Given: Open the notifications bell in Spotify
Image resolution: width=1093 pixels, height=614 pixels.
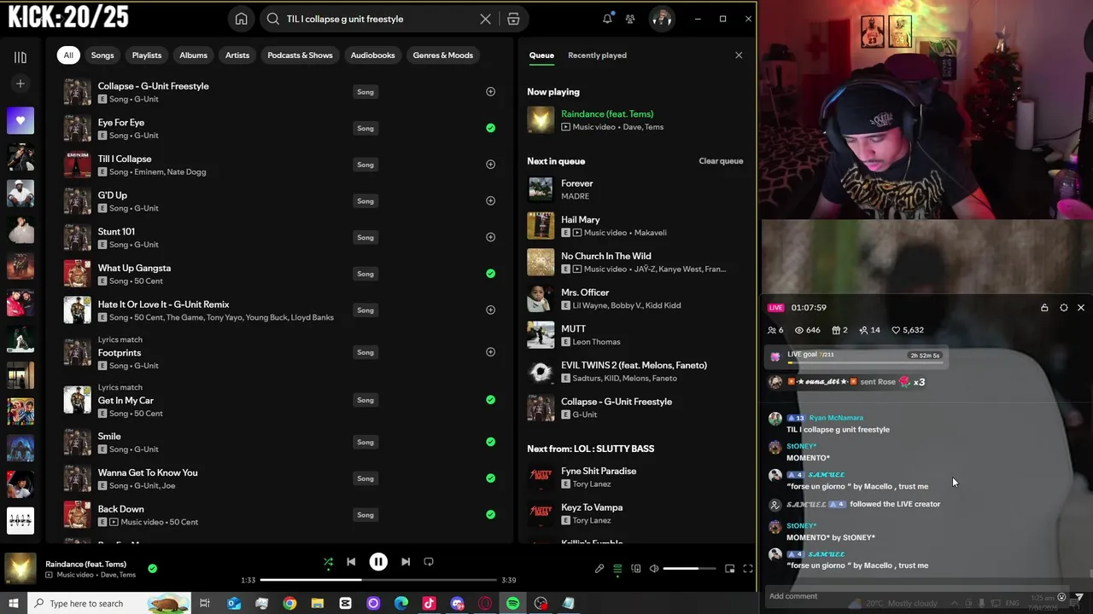Looking at the screenshot, I should click(x=607, y=19).
